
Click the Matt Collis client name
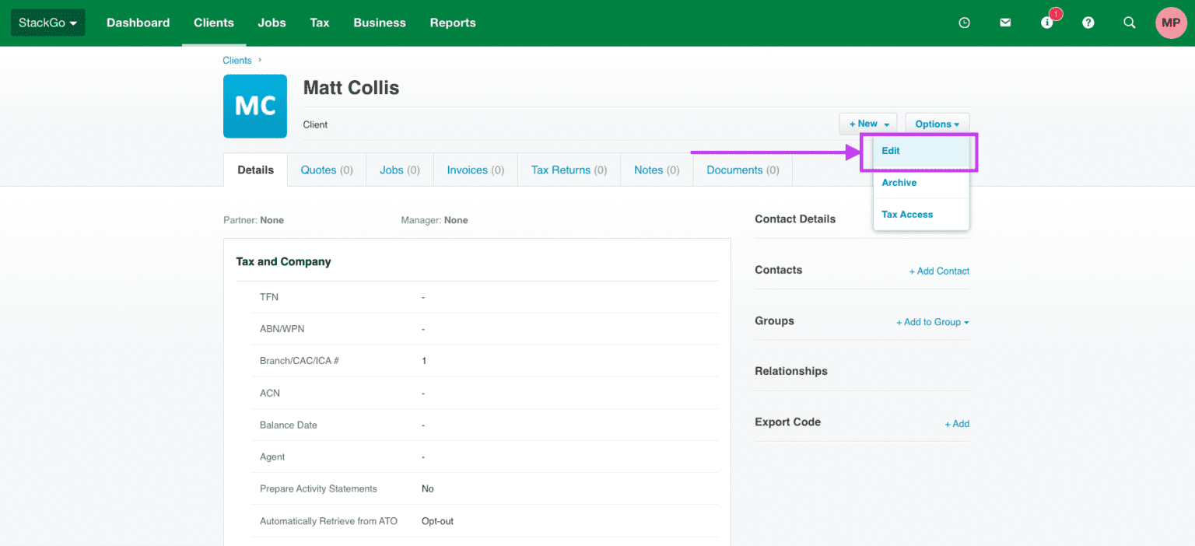(351, 88)
